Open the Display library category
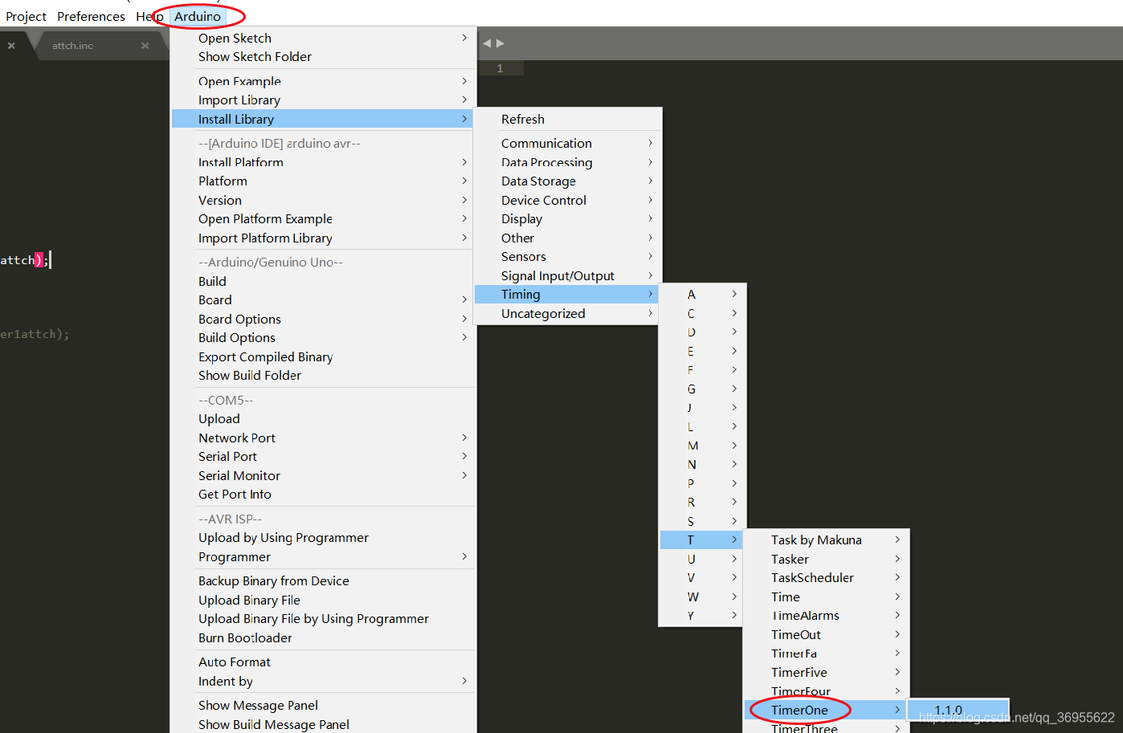The width and height of the screenshot is (1123, 733). 567,219
